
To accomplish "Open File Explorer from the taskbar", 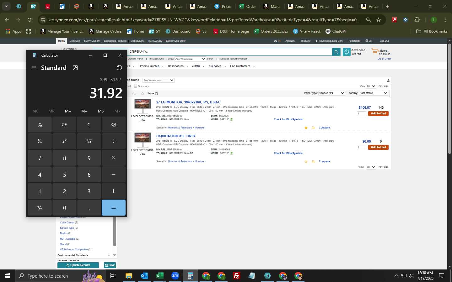I will (x=129, y=276).
